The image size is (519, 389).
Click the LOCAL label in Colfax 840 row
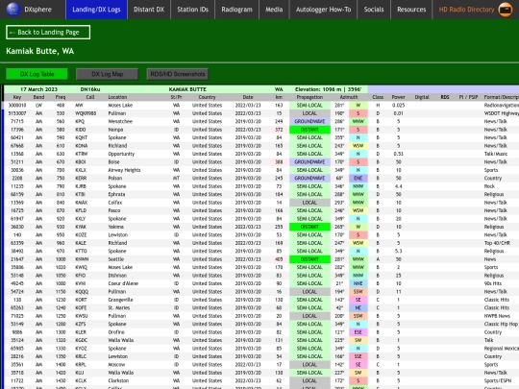[309, 203]
